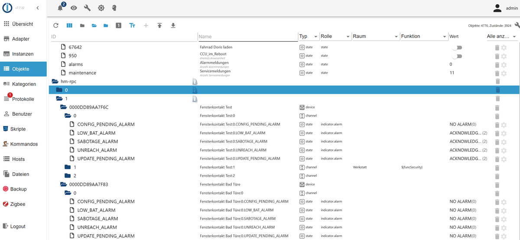
Task: Expand channel 1 of Fensterkontakt Test
Action: click(67, 167)
